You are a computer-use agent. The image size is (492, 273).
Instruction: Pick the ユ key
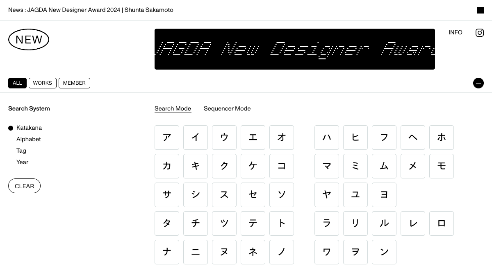click(355, 195)
